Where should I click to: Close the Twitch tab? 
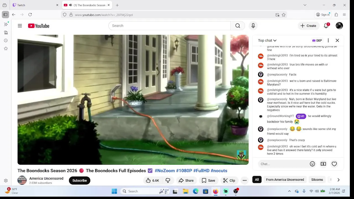coord(57,5)
